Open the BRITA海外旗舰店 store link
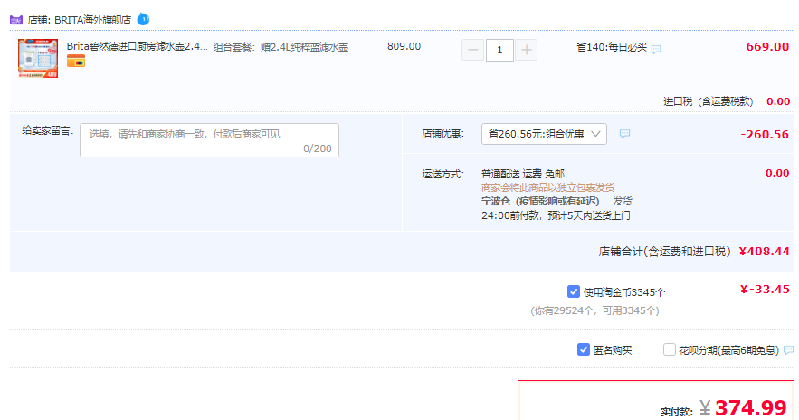Image resolution: width=799 pixels, height=420 pixels. coord(92,20)
